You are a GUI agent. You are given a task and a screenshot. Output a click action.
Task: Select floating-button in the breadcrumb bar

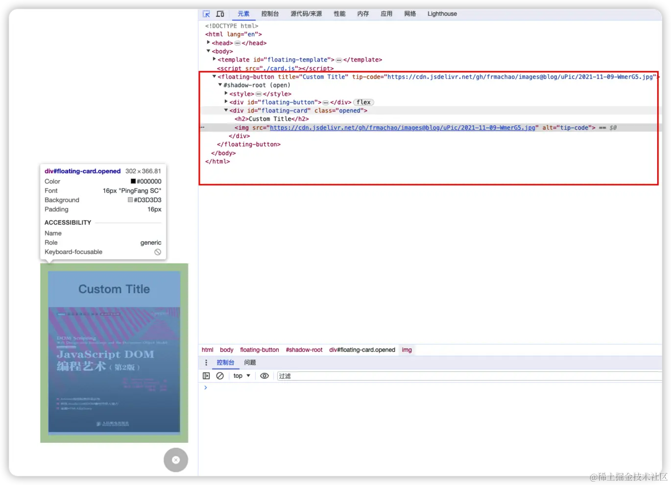pos(260,350)
